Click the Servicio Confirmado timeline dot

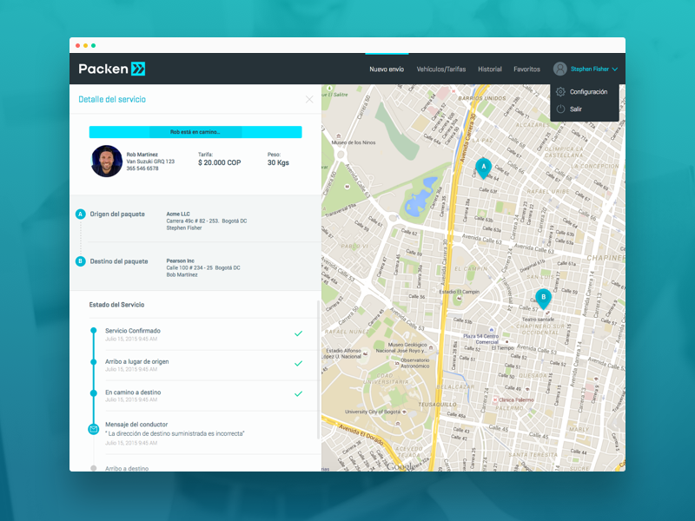coord(94,331)
